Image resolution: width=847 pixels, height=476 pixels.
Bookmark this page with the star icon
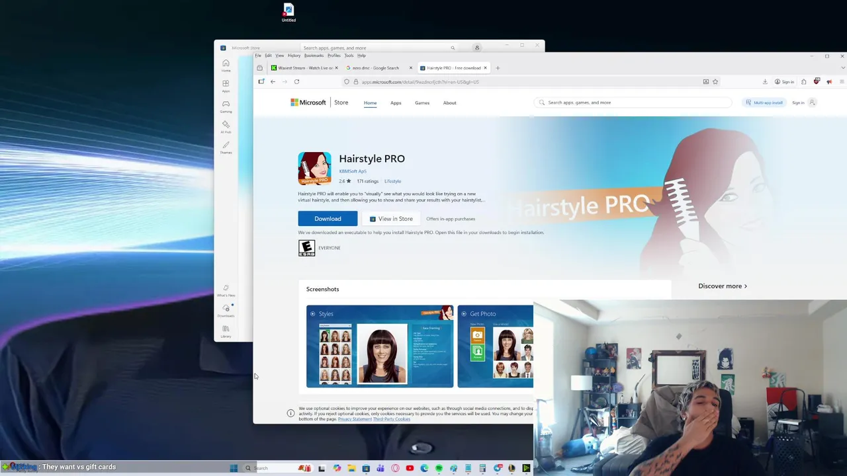click(715, 82)
